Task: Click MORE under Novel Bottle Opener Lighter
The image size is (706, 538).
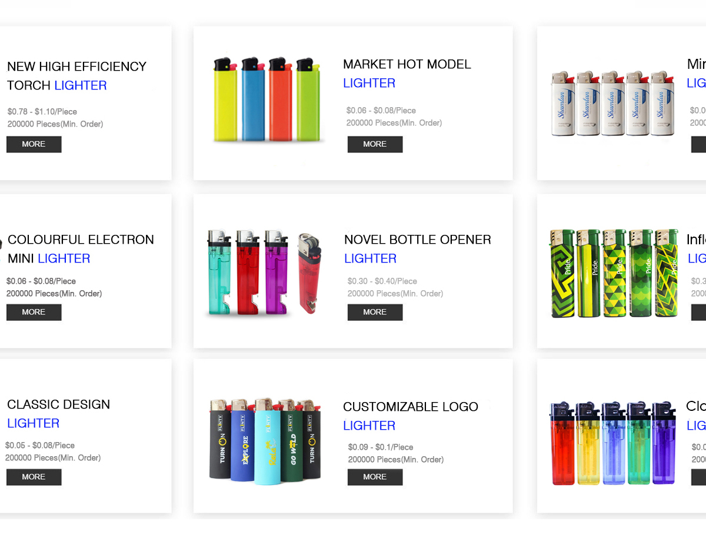Action: pos(375,312)
